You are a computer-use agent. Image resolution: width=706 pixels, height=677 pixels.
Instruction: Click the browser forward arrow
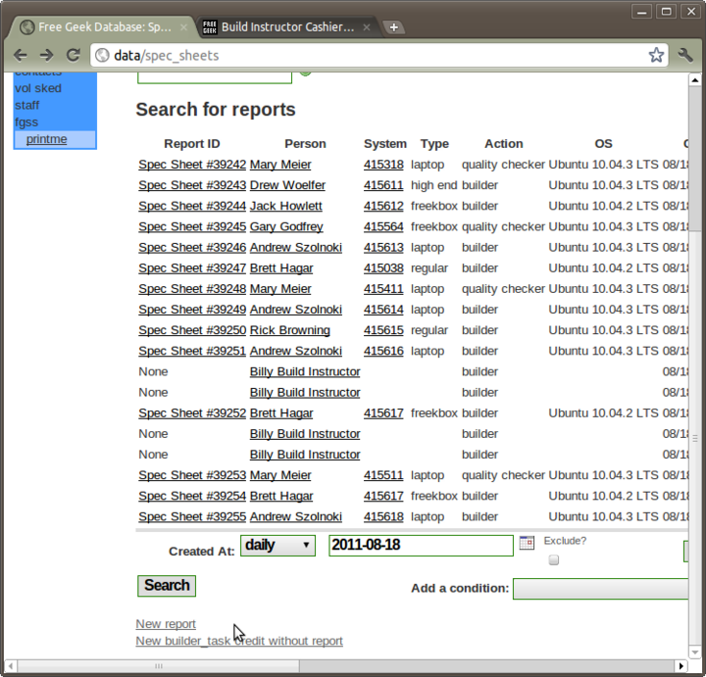tap(47, 56)
